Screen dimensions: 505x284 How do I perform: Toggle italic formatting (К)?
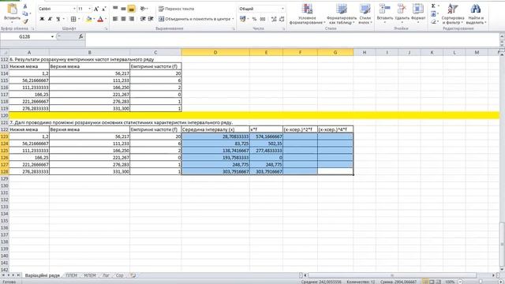point(50,19)
